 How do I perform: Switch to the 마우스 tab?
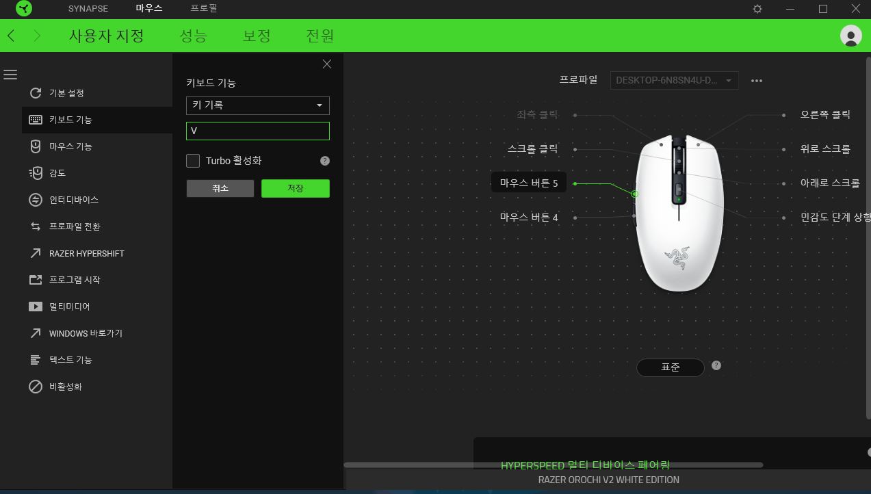pyautogui.click(x=149, y=8)
